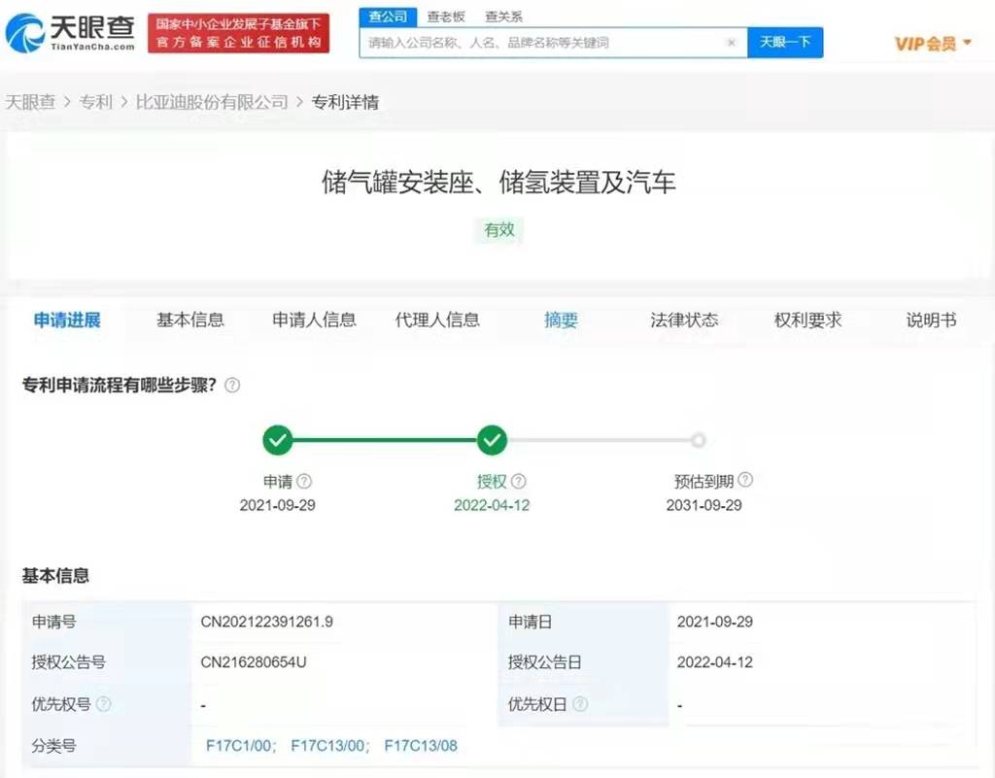The width and height of the screenshot is (995, 778).
Task: Click the grey 预估到期 step circle
Action: [x=698, y=441]
